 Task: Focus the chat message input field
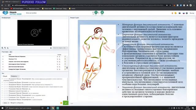35,103
